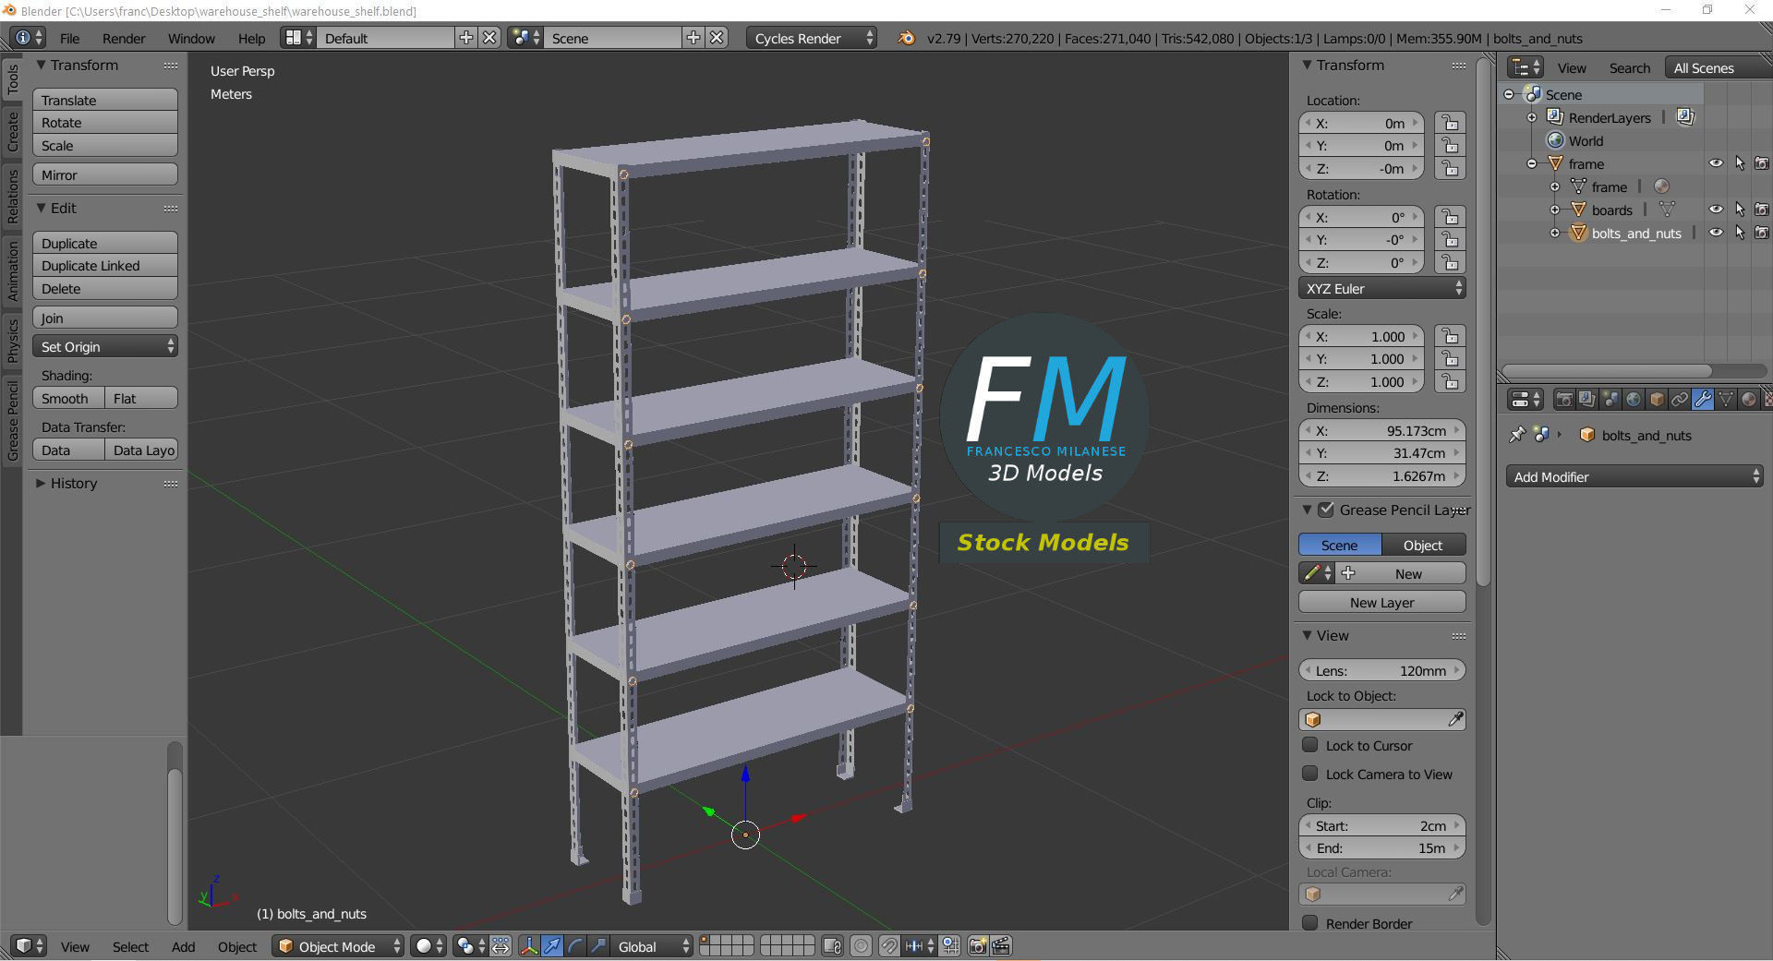
Task: Open the Object Mode dropdown
Action: [x=338, y=946]
